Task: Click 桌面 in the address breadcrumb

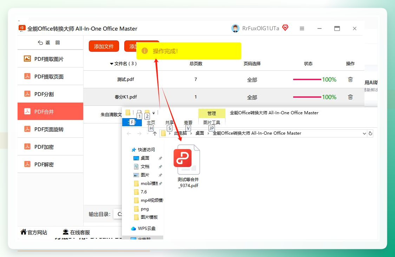Action: coord(200,133)
